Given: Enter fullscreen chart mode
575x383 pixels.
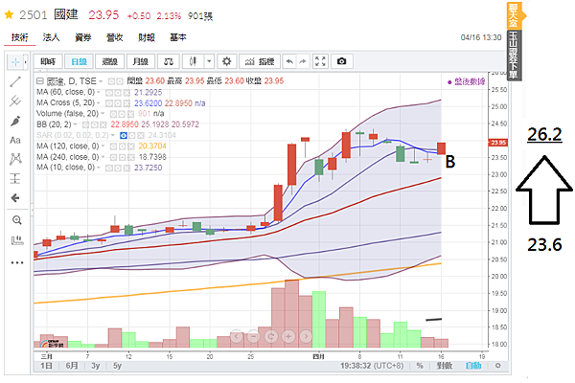Looking at the screenshot, I should 320,61.
